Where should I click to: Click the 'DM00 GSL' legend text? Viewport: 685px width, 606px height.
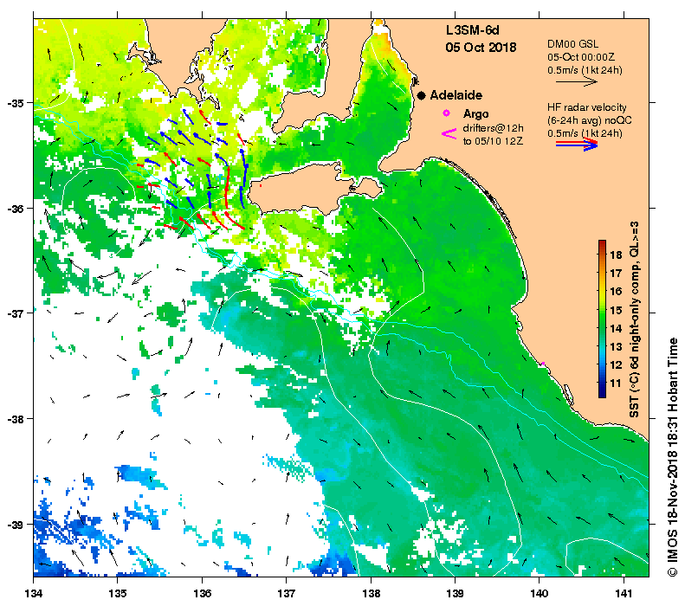pos(572,44)
